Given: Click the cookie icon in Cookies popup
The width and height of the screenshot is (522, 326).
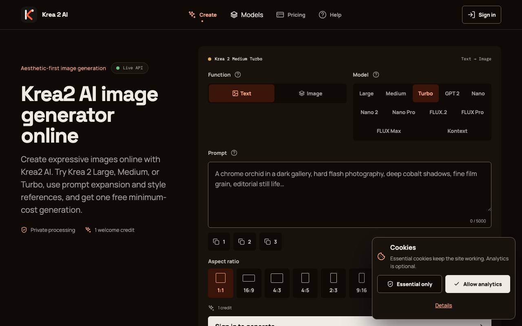Looking at the screenshot, I should point(381,256).
